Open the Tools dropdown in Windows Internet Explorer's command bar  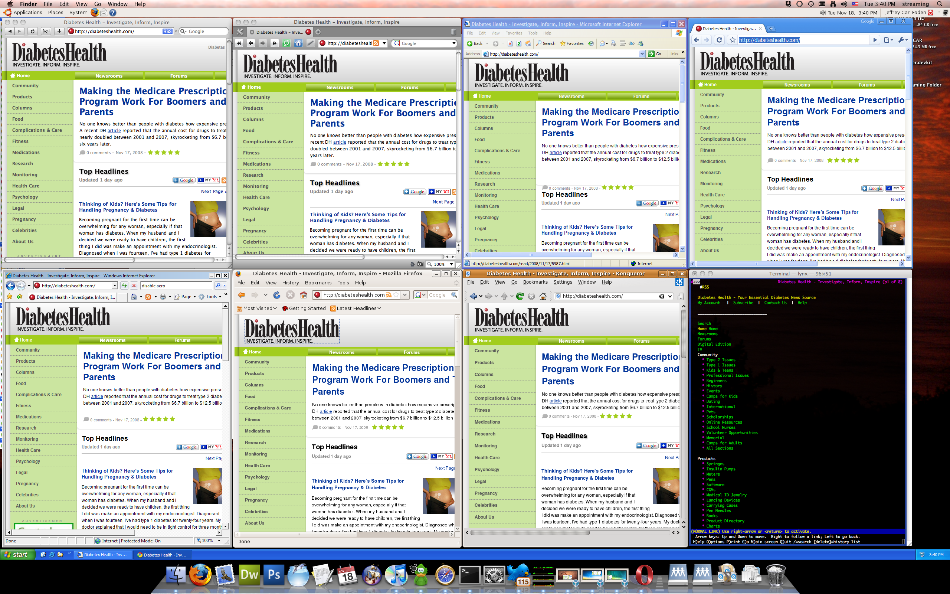click(210, 297)
